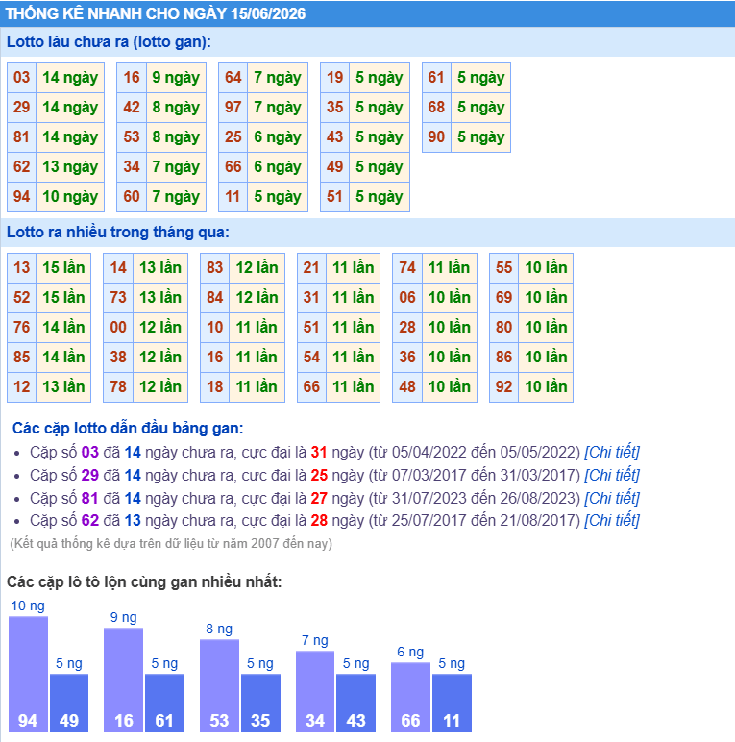Select number 19 in lotto gan table
The image size is (735, 742).
point(335,78)
